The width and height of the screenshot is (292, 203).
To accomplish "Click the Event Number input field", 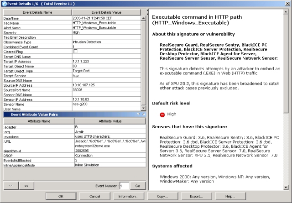I will tap(125, 186).
